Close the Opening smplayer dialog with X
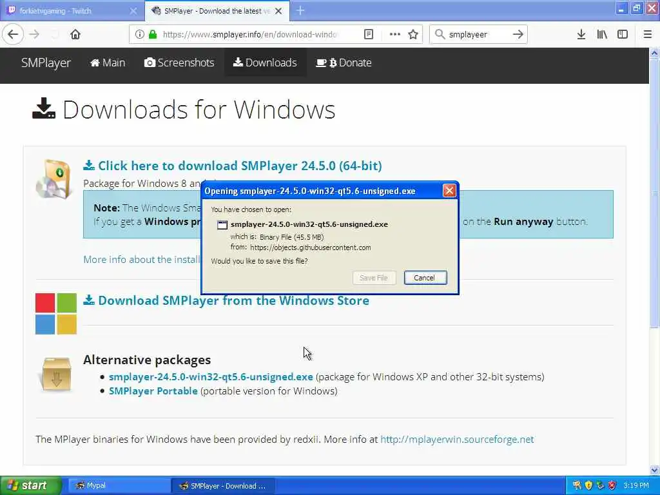Screen dimensions: 660x495 click(449, 191)
